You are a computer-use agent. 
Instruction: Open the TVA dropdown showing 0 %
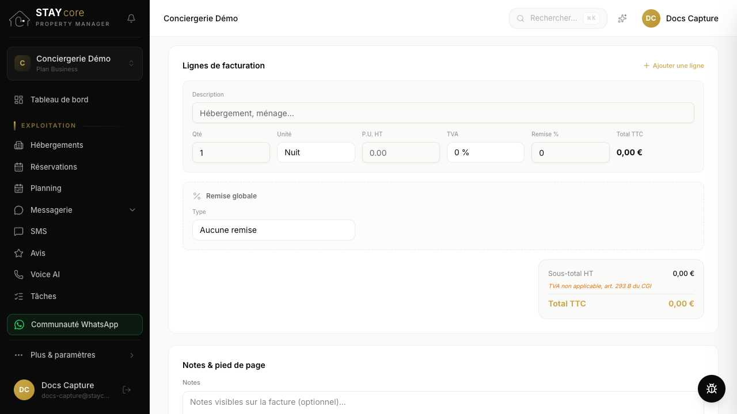pos(485,152)
